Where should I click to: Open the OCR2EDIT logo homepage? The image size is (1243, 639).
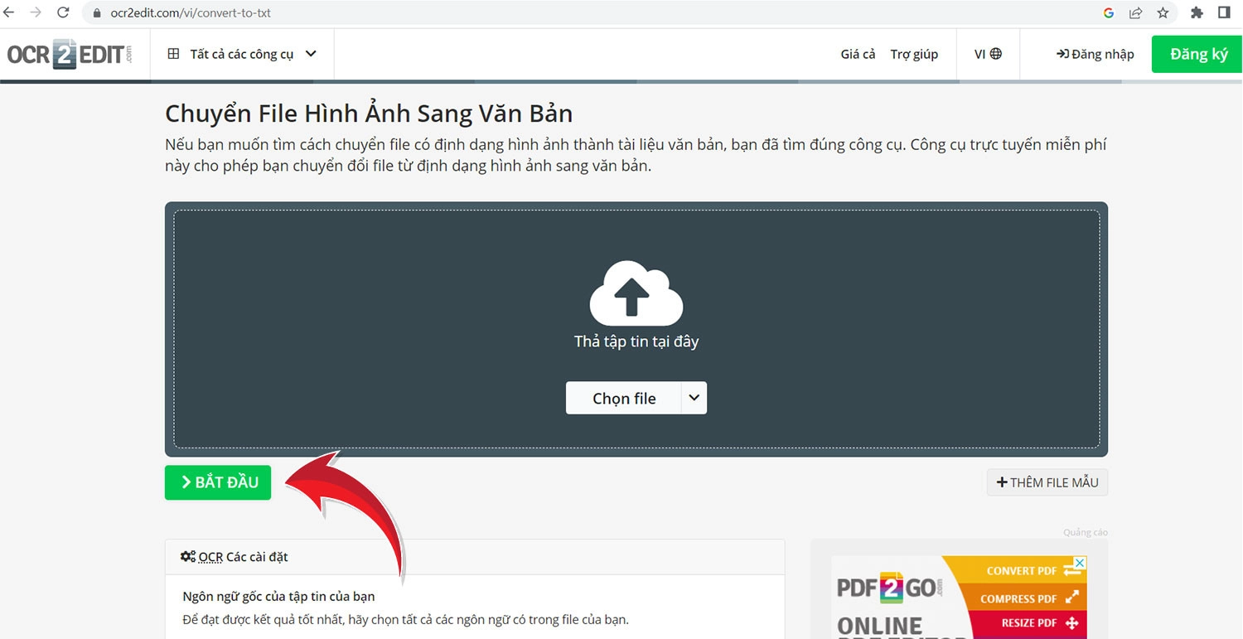click(70, 55)
